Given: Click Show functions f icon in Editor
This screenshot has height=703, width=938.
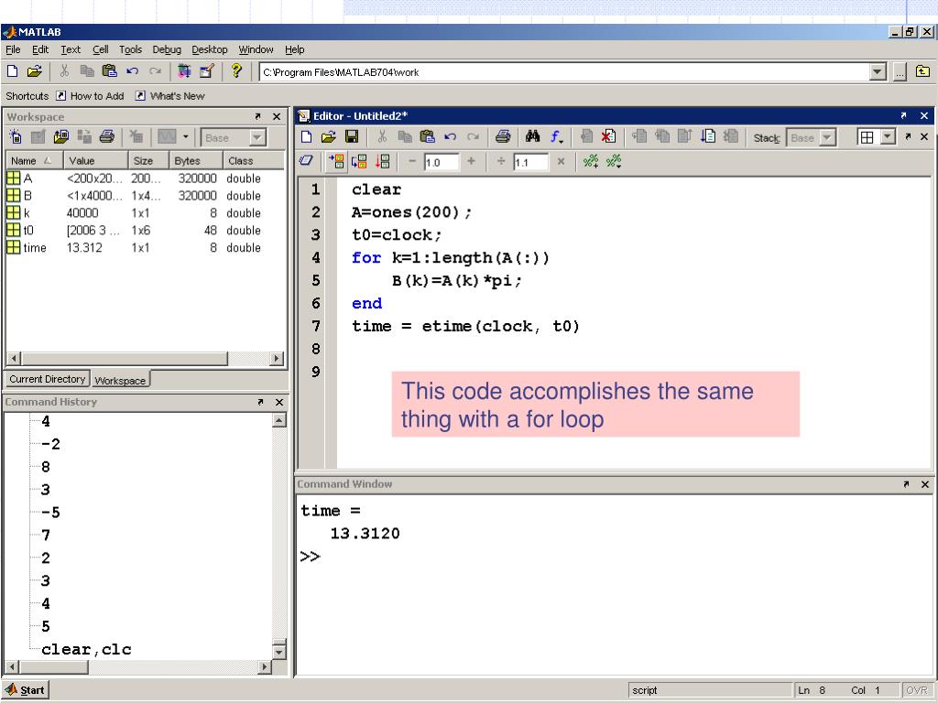Looking at the screenshot, I should coord(556,137).
